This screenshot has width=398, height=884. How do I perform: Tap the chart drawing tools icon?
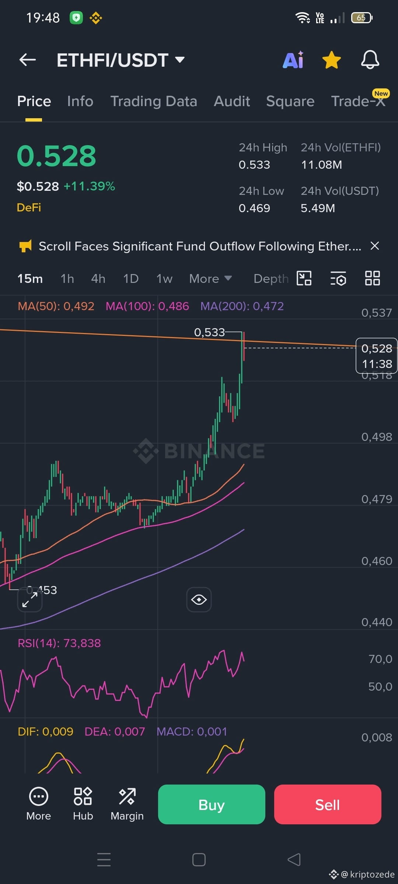304,278
